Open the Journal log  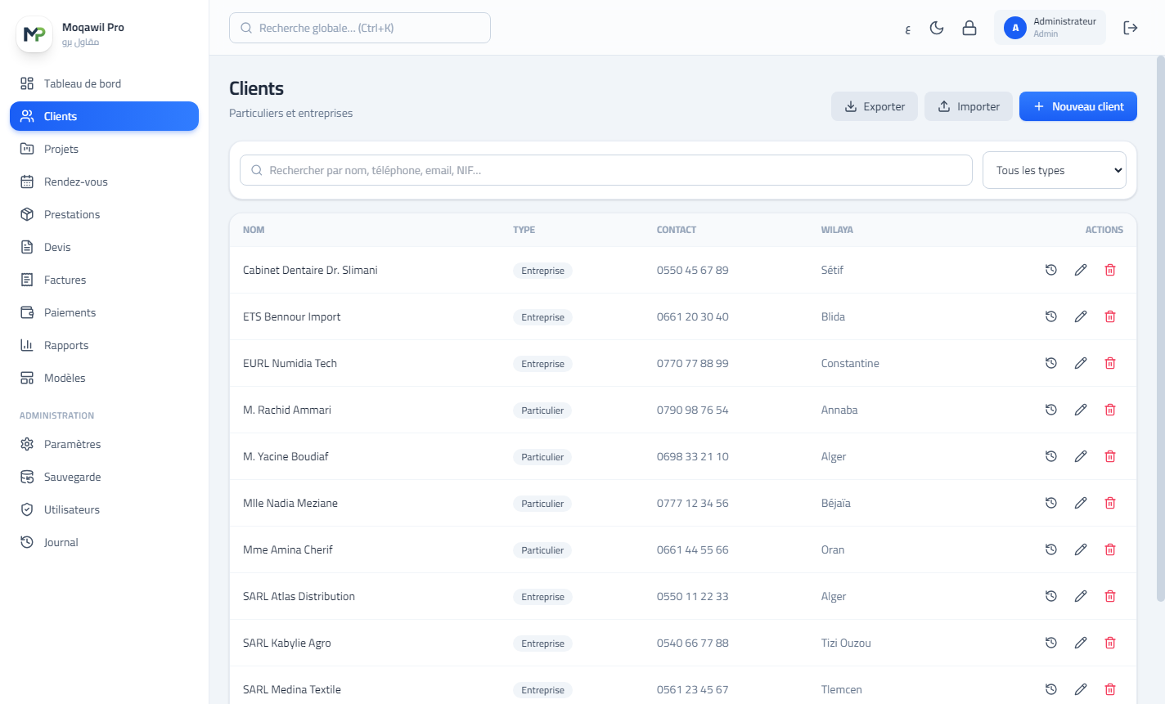coord(104,542)
